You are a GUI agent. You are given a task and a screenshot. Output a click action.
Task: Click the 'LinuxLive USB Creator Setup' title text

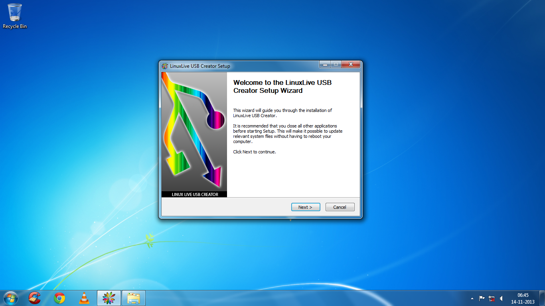[200, 66]
